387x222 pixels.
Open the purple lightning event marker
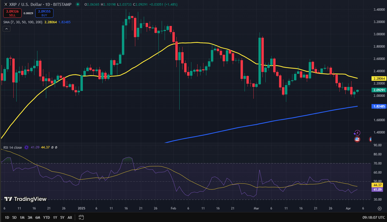(357, 133)
